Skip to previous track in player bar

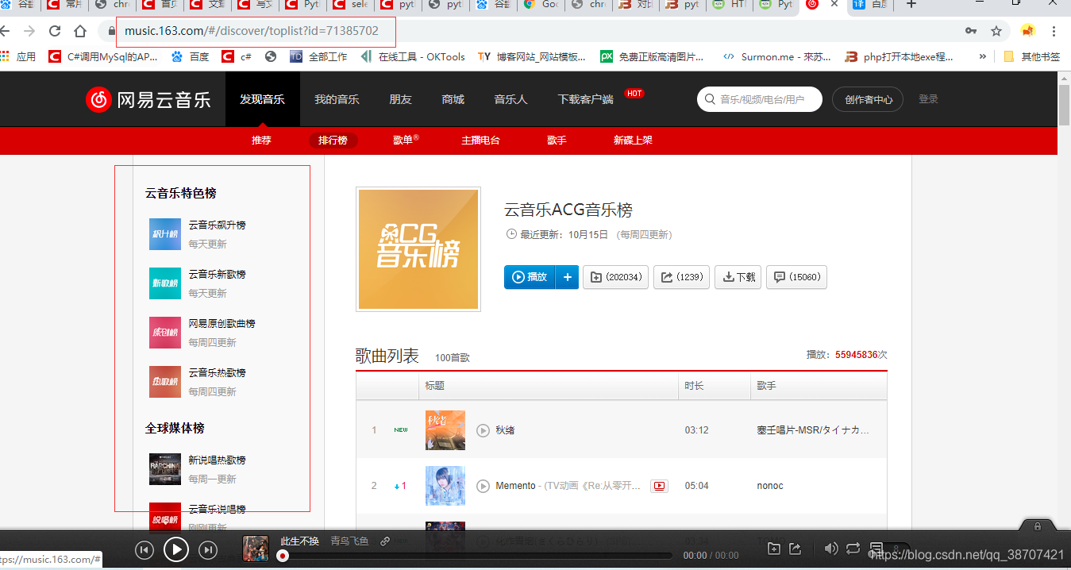point(144,550)
